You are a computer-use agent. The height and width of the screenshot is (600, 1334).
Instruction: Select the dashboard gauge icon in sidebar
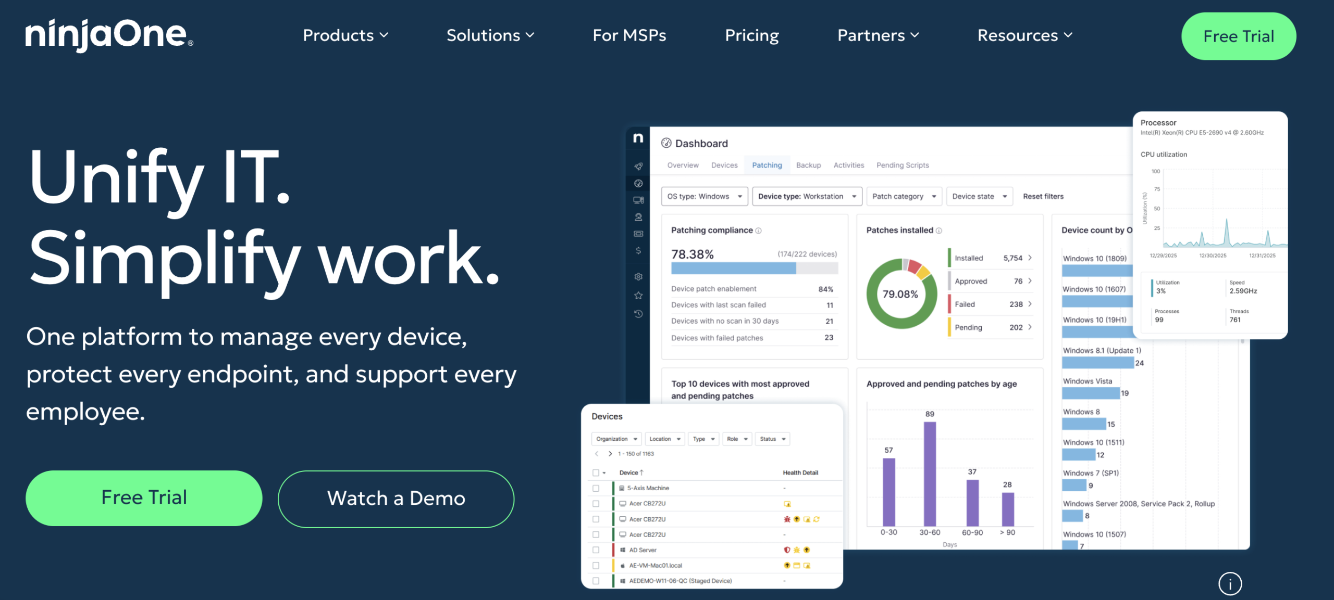point(638,183)
